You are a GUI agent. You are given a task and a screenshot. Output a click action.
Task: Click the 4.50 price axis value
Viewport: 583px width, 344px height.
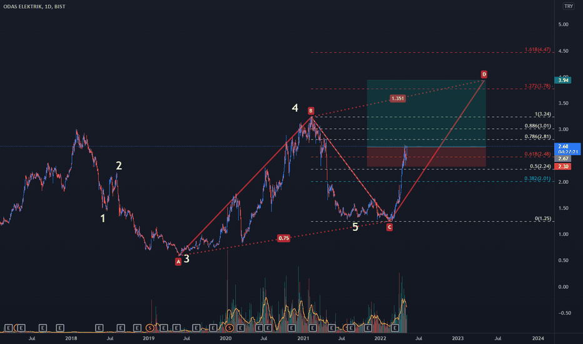(x=563, y=51)
